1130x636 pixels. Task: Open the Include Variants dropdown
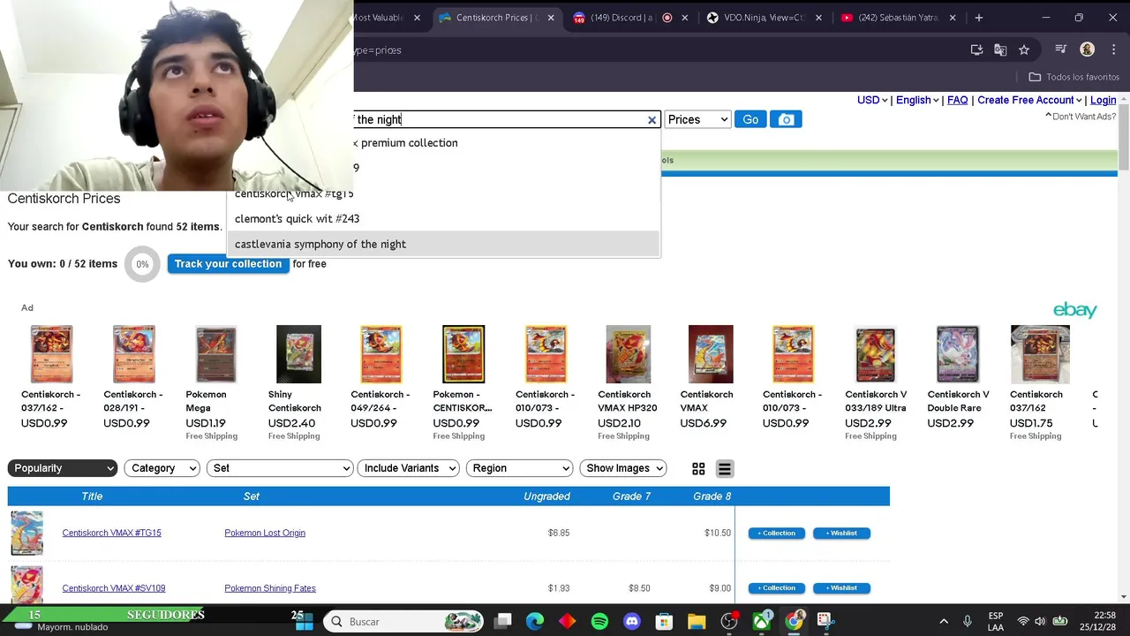[409, 468]
